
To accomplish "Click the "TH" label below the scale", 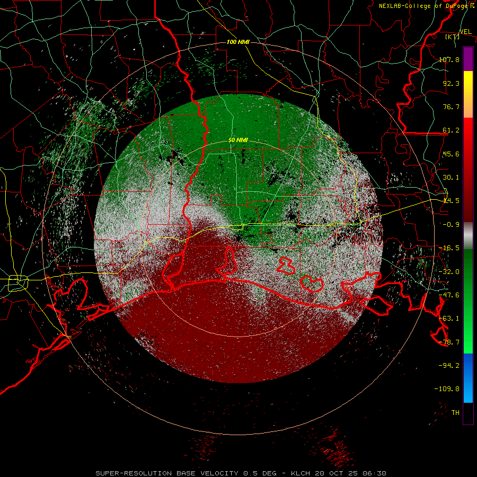I will [455, 413].
